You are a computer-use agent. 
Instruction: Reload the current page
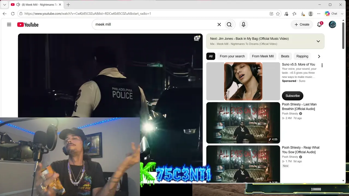point(13,14)
